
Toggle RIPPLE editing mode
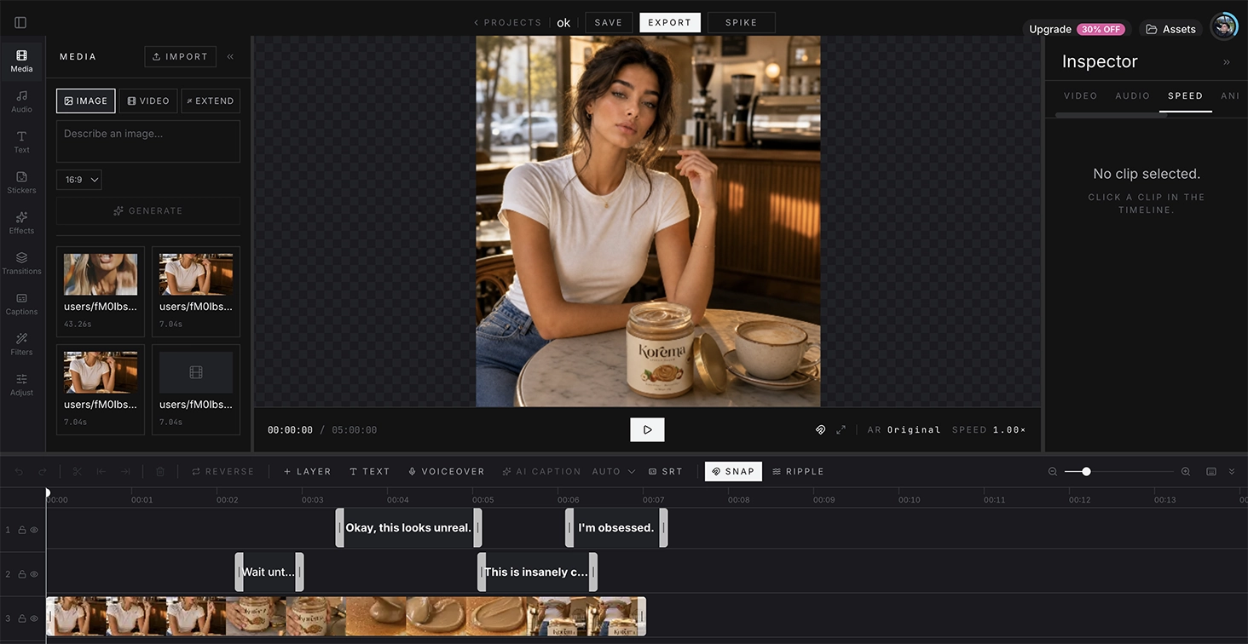tap(798, 471)
